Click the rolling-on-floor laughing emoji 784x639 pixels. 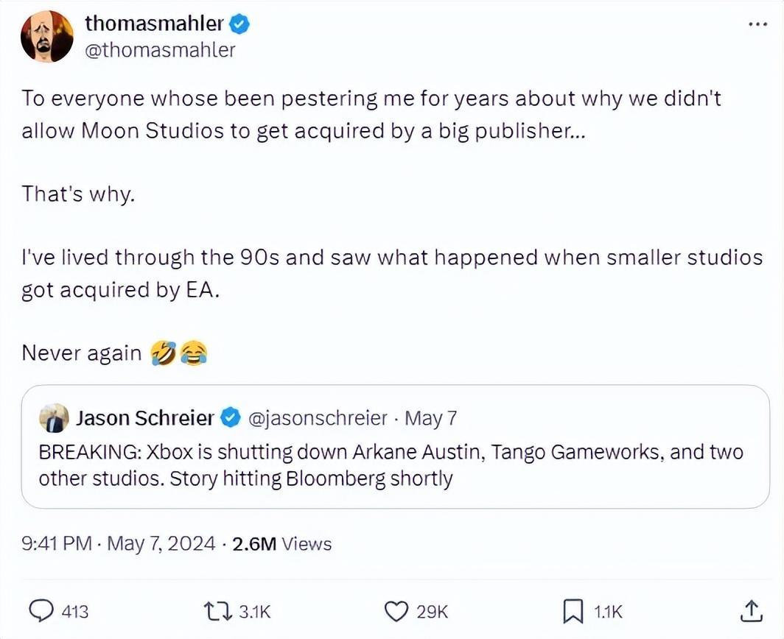(162, 353)
